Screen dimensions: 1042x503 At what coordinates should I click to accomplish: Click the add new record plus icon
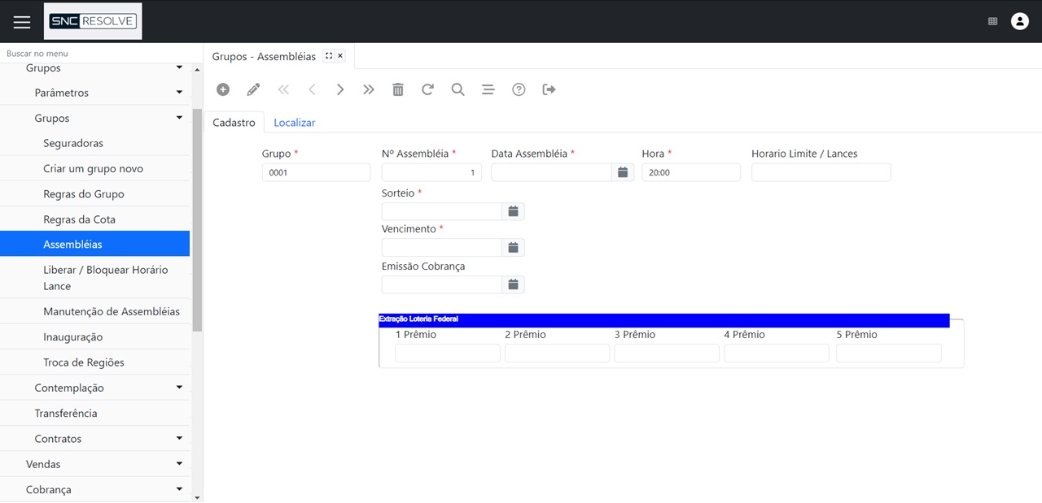223,89
